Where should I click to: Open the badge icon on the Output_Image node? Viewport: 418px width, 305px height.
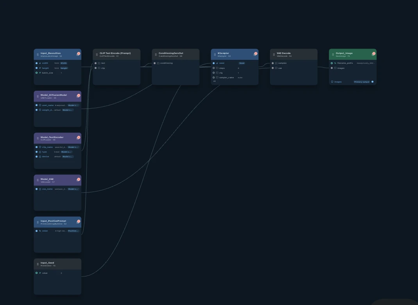tap(373, 54)
